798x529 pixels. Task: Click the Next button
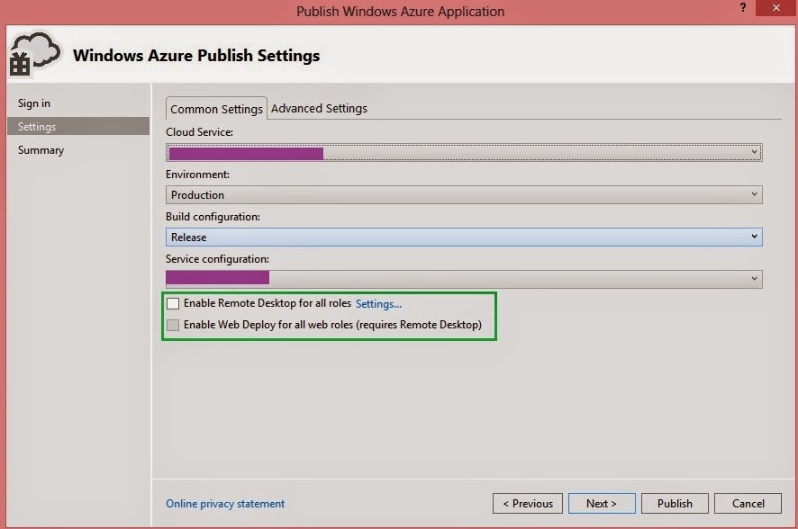[x=601, y=504]
